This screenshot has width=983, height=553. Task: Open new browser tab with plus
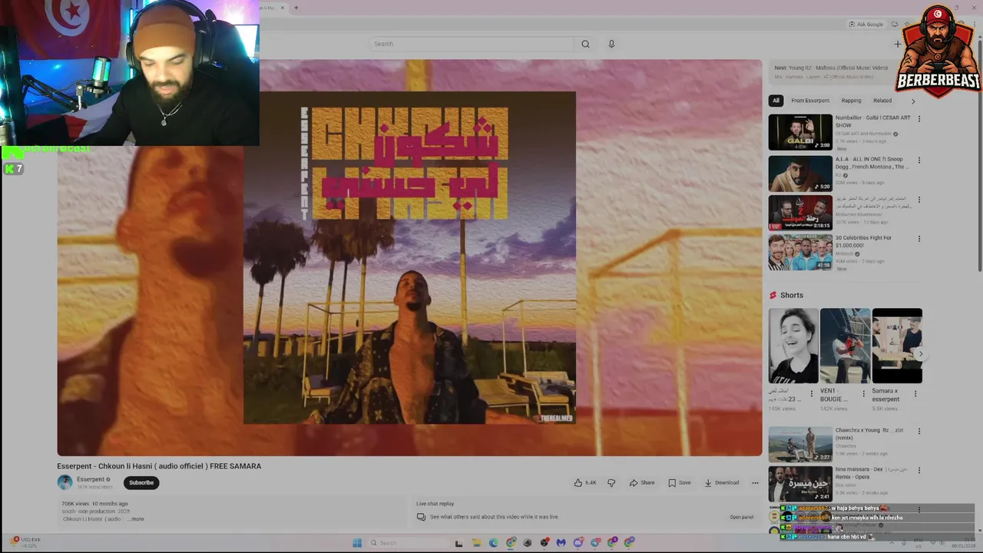(296, 8)
